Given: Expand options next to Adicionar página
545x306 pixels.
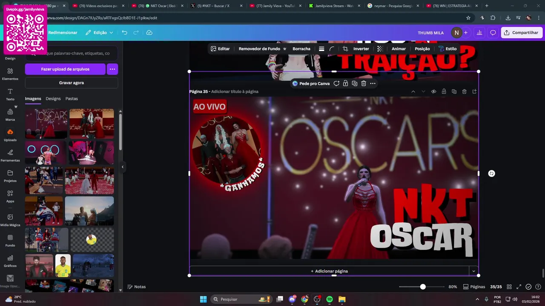Looking at the screenshot, I should point(473,271).
